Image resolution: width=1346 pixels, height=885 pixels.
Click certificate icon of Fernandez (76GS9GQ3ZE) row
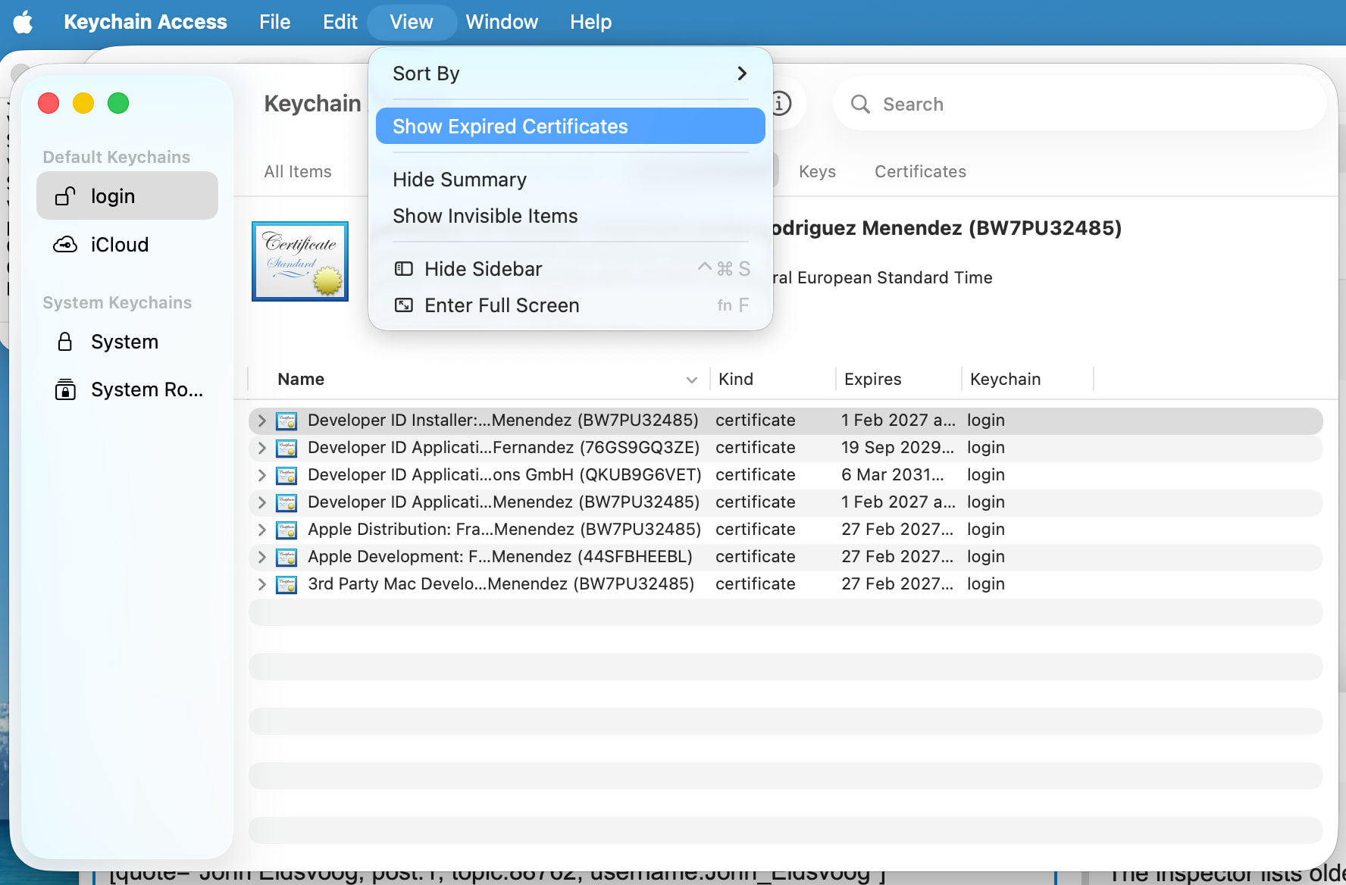coord(286,448)
